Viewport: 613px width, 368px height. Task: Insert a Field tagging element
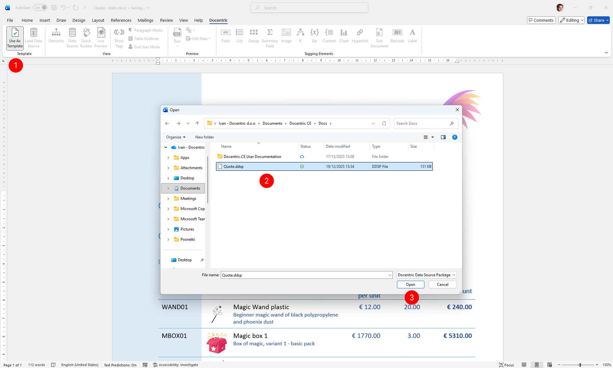[226, 35]
